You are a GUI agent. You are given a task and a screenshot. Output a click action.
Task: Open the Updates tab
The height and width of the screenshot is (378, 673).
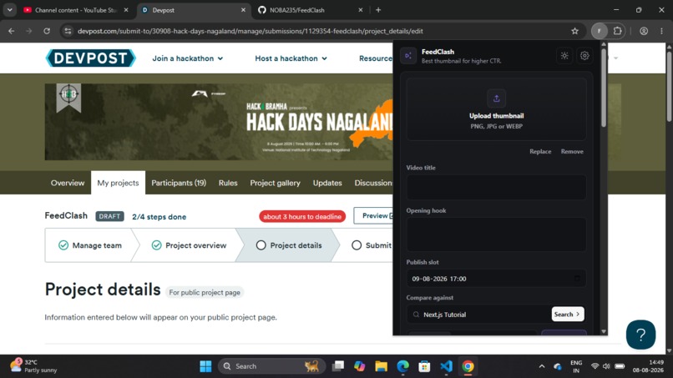point(327,183)
